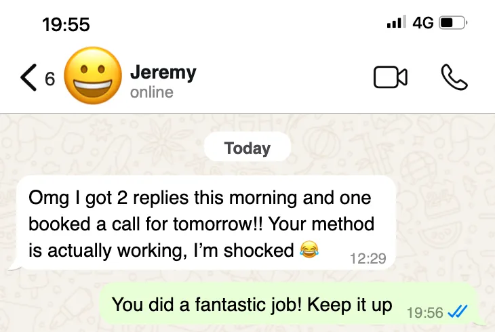The image size is (495, 332).
Task: Tap the back chevron arrow
Action: coord(28,77)
